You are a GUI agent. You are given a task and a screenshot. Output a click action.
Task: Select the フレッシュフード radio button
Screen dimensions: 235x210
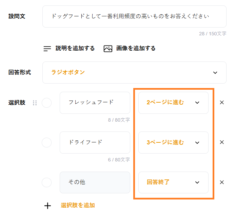click(46, 103)
